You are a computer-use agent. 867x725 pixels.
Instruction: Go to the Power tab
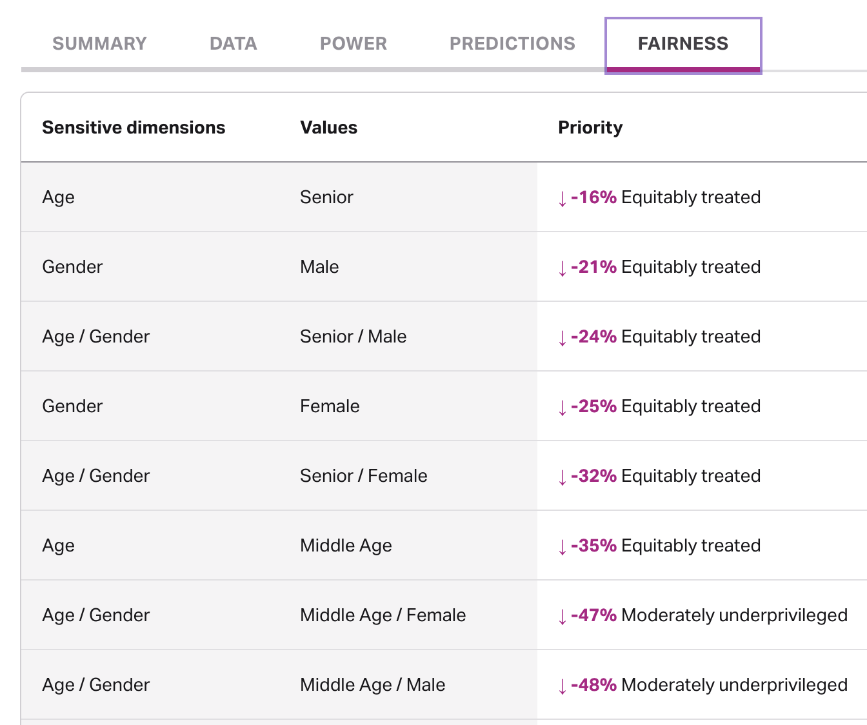click(354, 44)
